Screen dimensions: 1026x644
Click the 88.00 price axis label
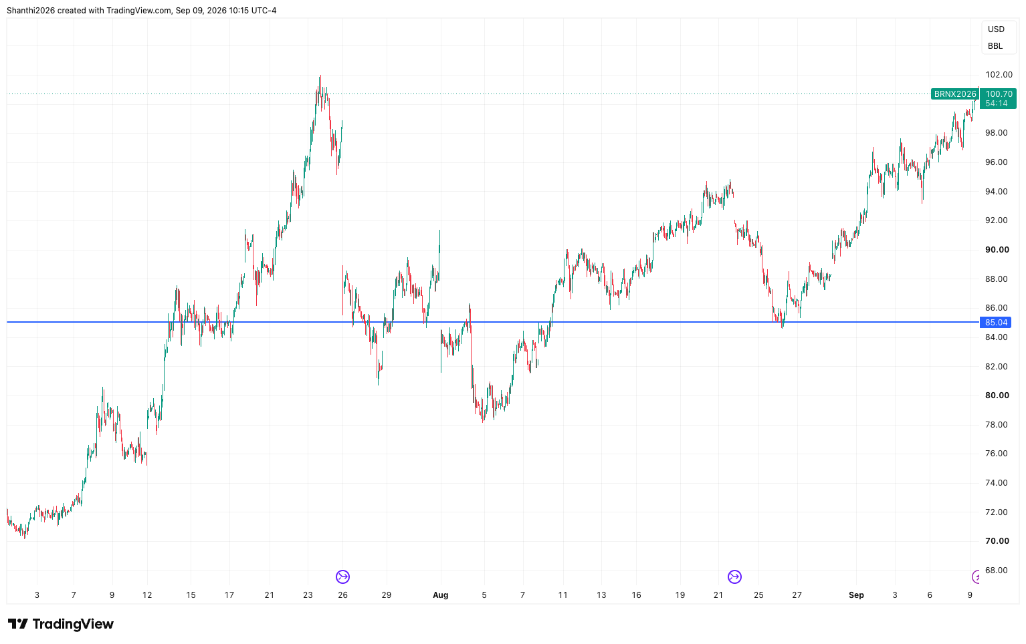click(996, 279)
